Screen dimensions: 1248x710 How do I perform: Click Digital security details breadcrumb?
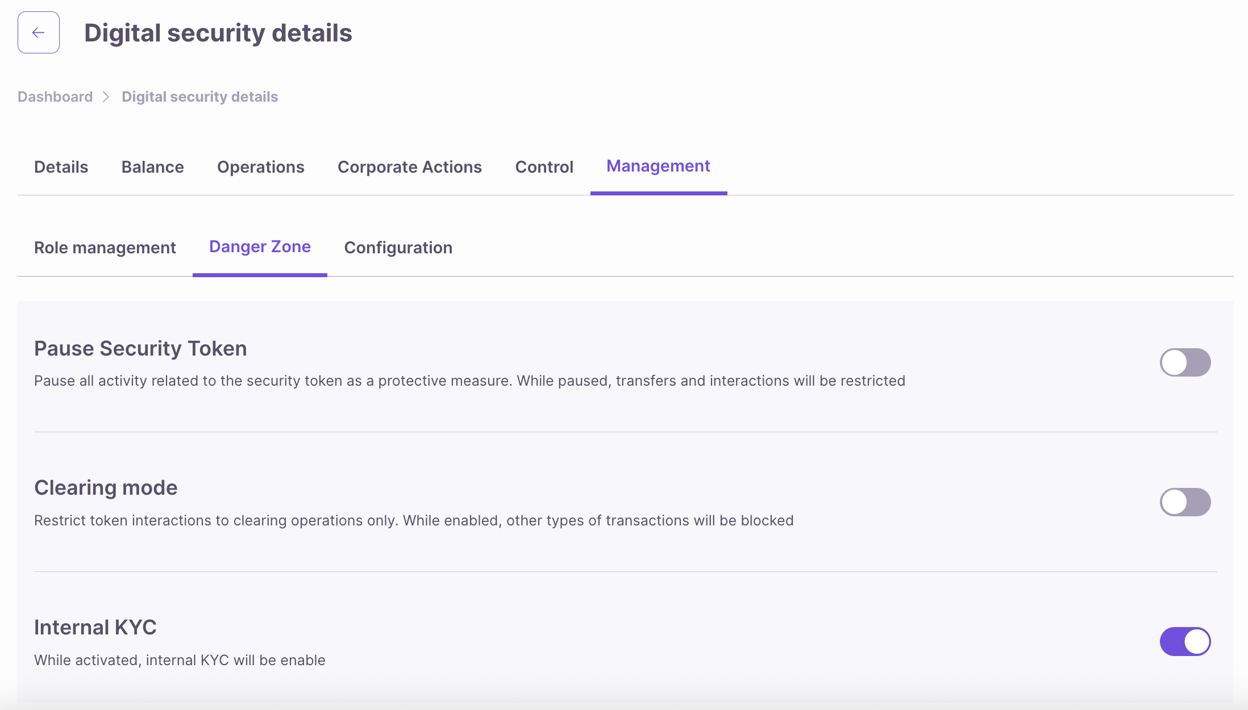[x=199, y=97]
